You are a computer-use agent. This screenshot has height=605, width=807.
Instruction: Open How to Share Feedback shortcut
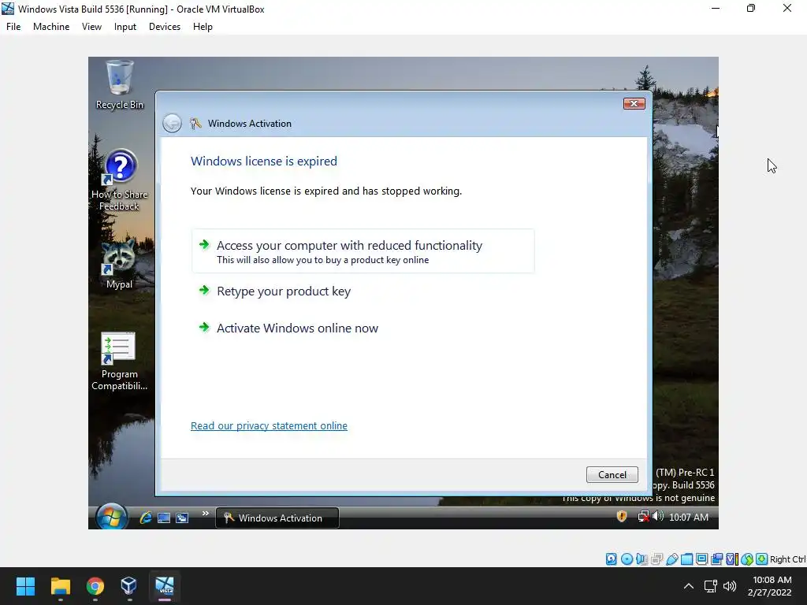[120, 180]
